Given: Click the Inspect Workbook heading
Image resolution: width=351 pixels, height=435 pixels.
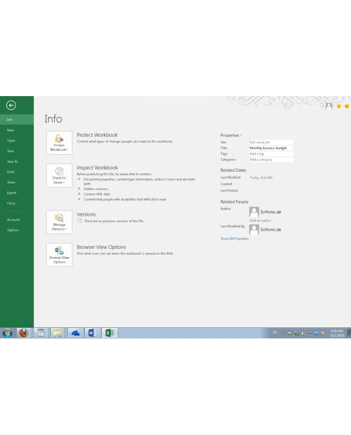Looking at the screenshot, I should coord(97,168).
